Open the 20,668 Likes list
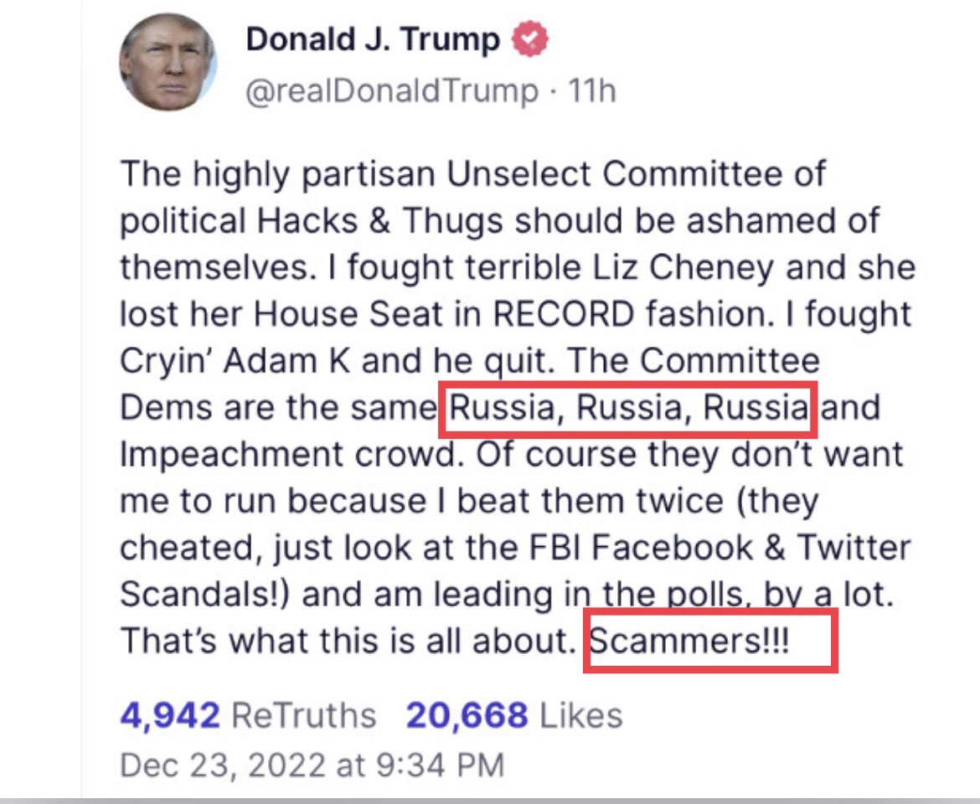 coord(514,715)
